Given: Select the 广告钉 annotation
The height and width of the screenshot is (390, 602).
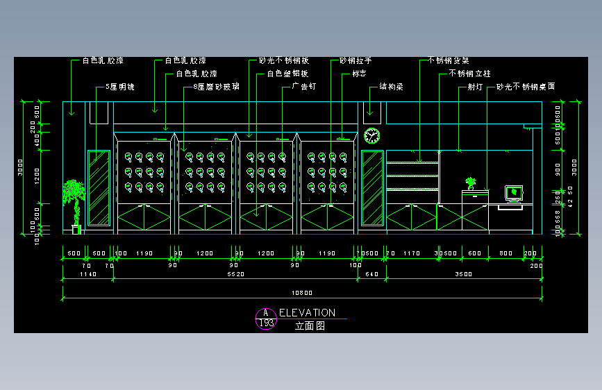Looking at the screenshot, I should coord(303,86).
